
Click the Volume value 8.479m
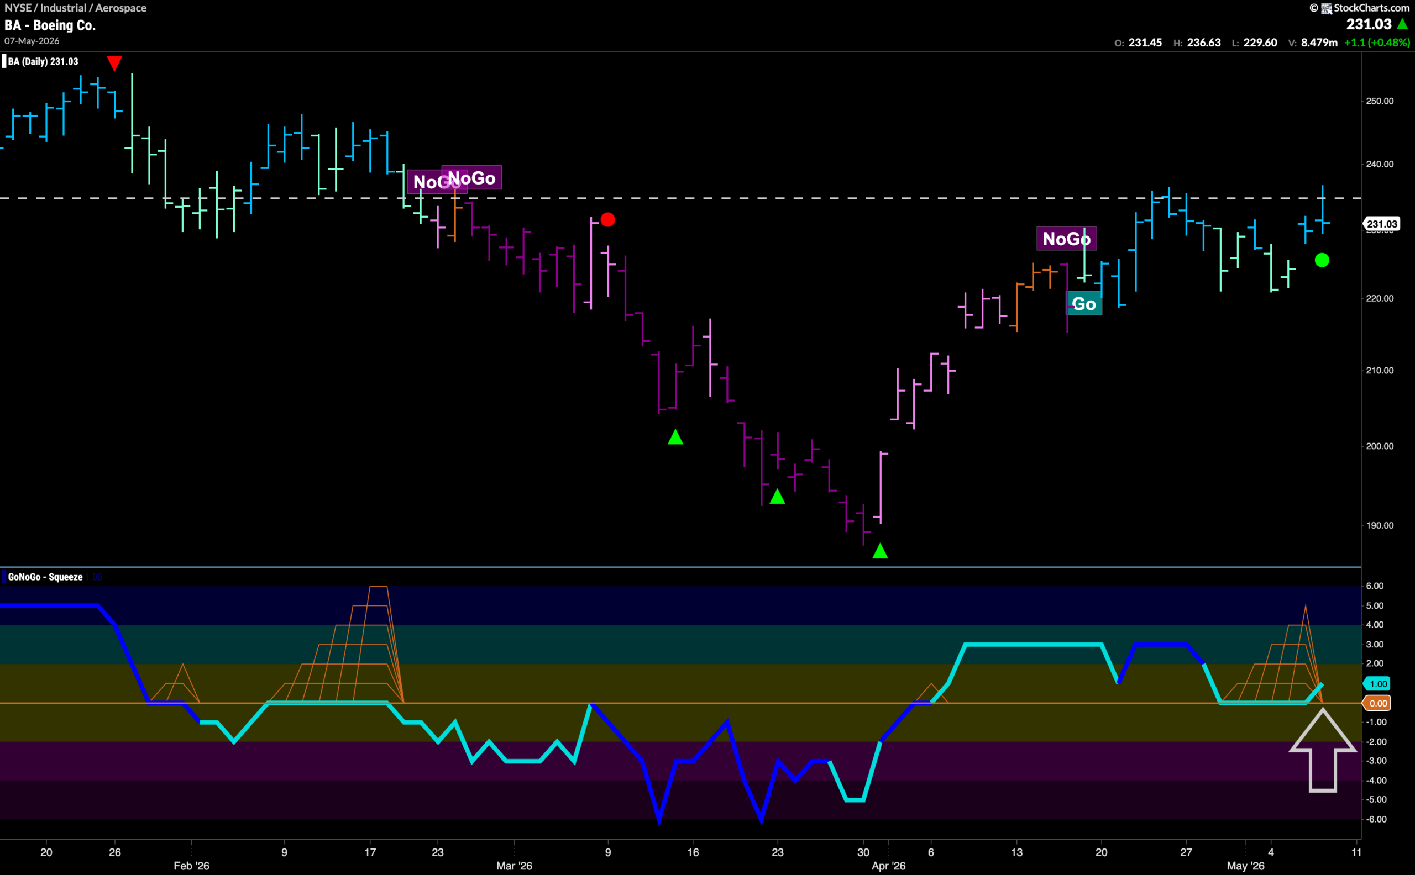click(1319, 43)
